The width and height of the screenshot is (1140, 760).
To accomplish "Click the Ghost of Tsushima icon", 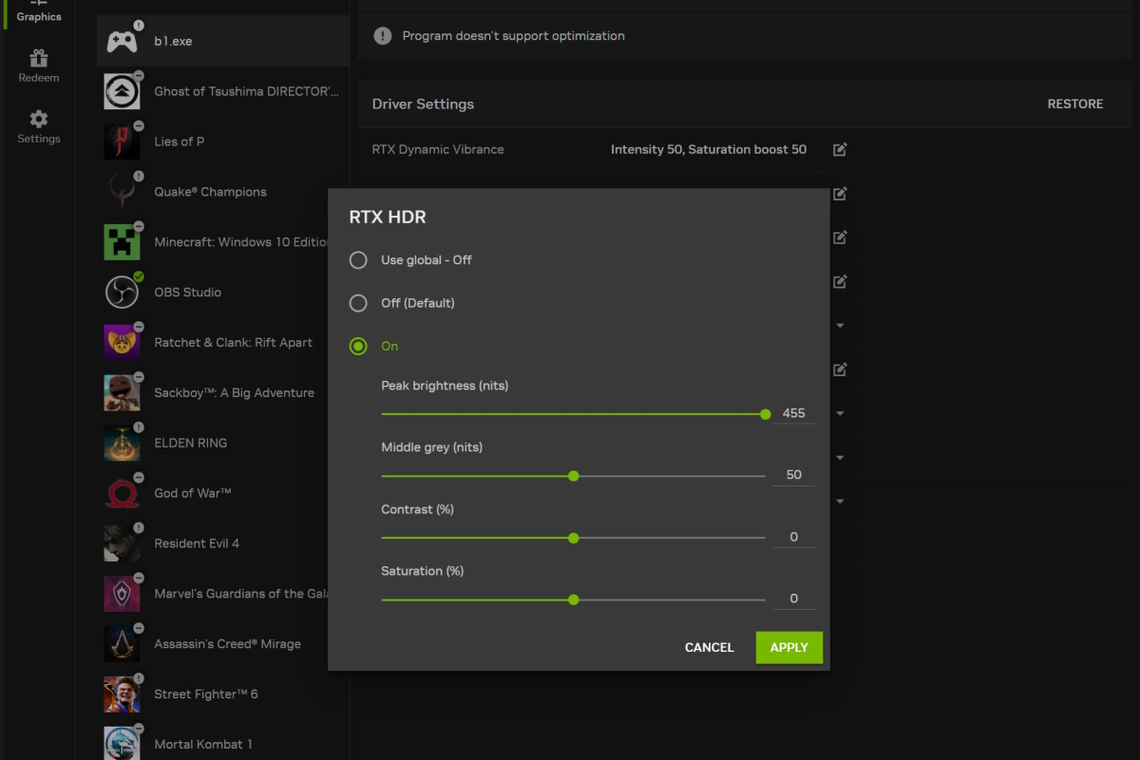I will [x=122, y=91].
